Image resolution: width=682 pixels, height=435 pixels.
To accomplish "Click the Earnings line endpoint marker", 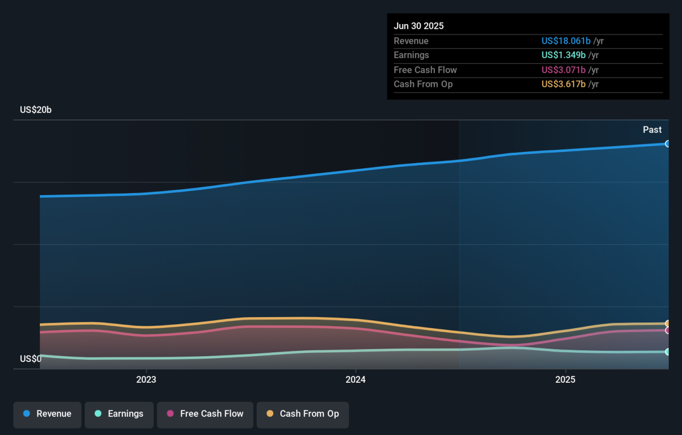I will click(x=668, y=352).
